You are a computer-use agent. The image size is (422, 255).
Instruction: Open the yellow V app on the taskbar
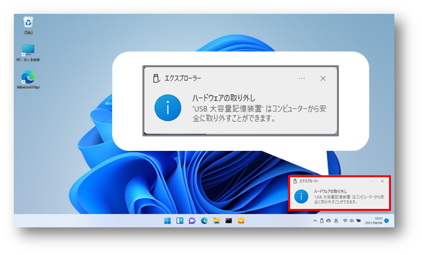coord(241,221)
